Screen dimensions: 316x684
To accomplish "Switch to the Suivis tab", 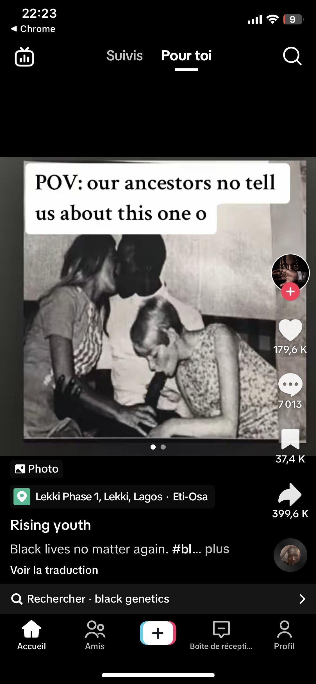I will tap(124, 56).
